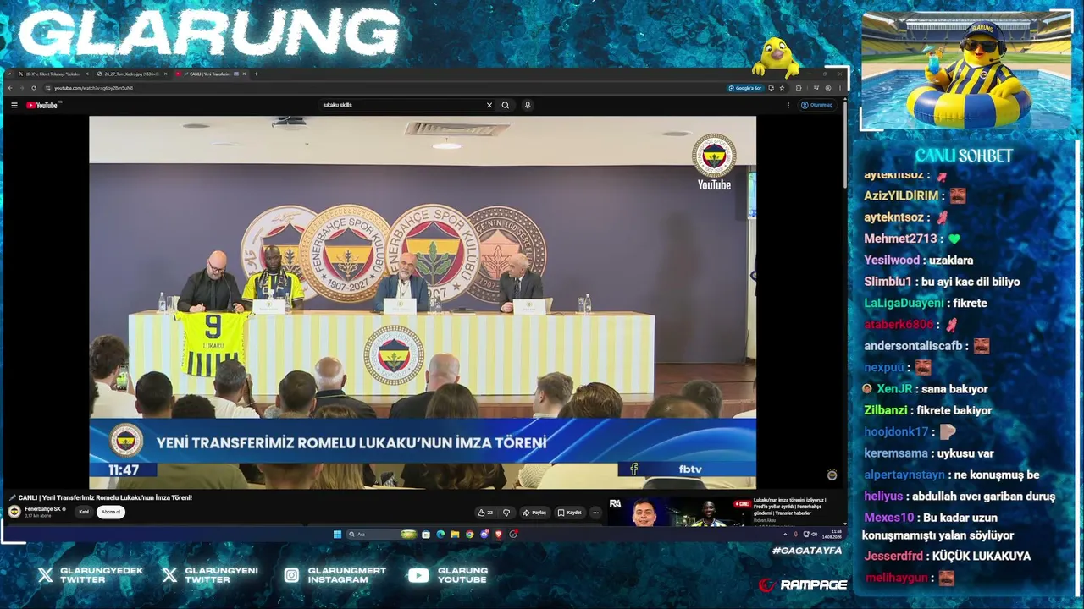Bookmark this page with the star icon
This screenshot has width=1084, height=609.
[x=782, y=88]
